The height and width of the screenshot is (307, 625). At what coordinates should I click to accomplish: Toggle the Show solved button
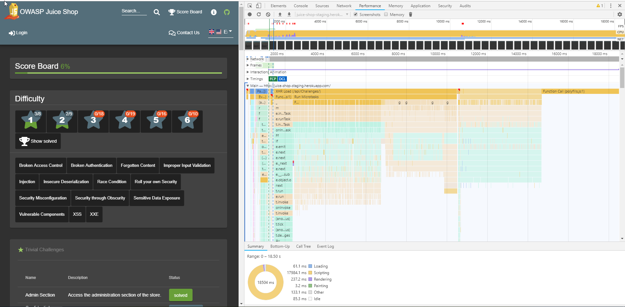point(38,141)
